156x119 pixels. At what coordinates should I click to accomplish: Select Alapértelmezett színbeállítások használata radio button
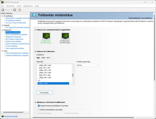point(39,106)
